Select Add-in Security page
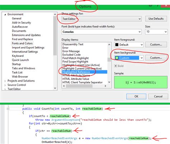Screen dimensions: 170x144 coord(22,23)
